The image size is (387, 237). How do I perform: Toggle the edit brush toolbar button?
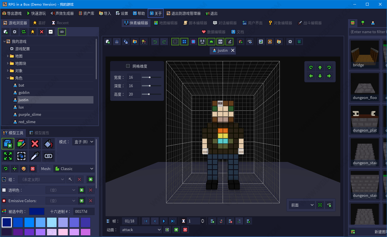coord(229,42)
